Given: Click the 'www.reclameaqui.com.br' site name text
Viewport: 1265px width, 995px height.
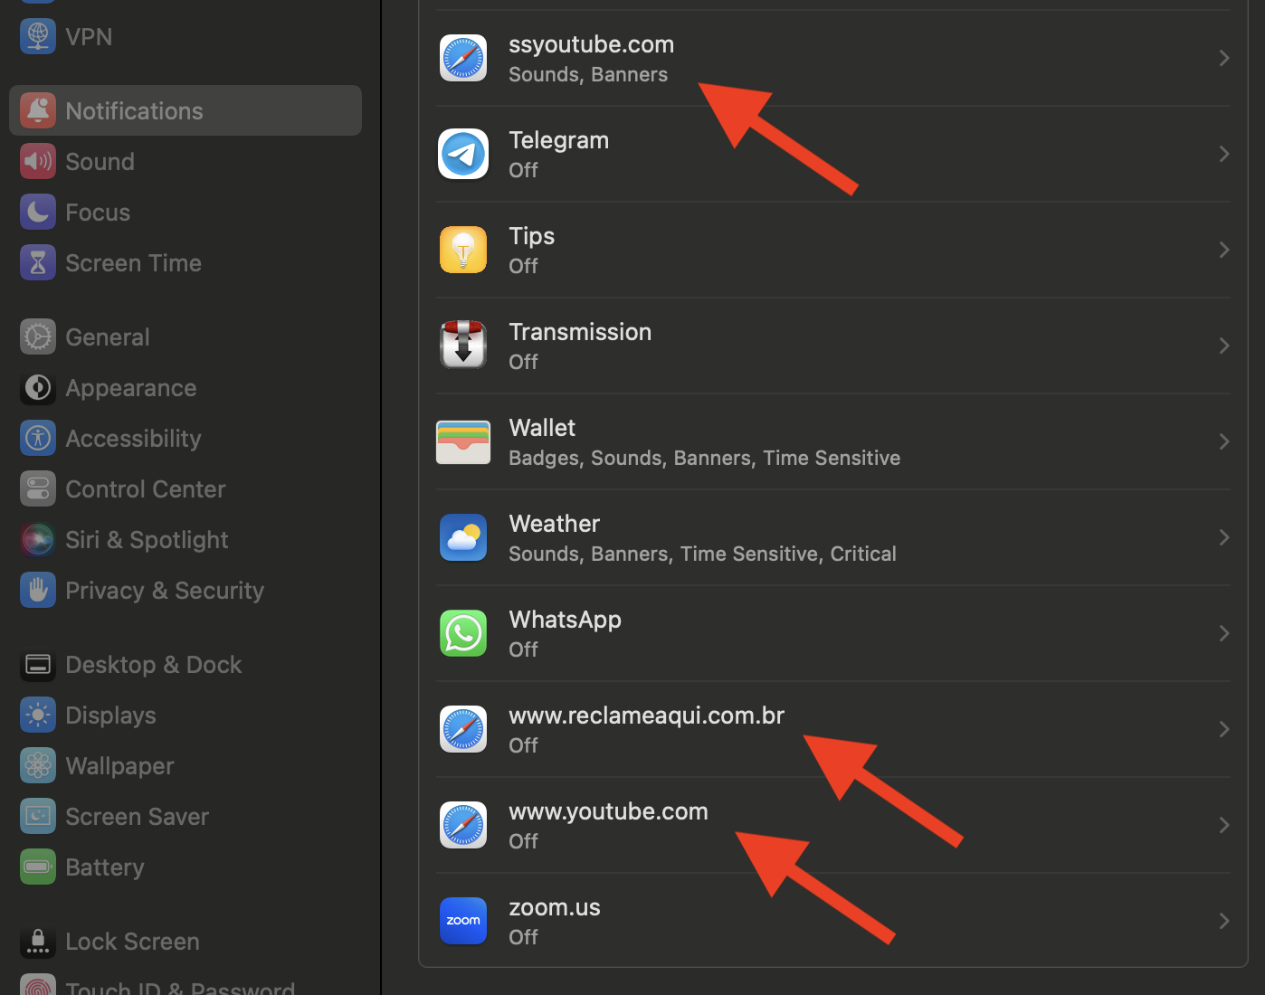Looking at the screenshot, I should point(647,715).
